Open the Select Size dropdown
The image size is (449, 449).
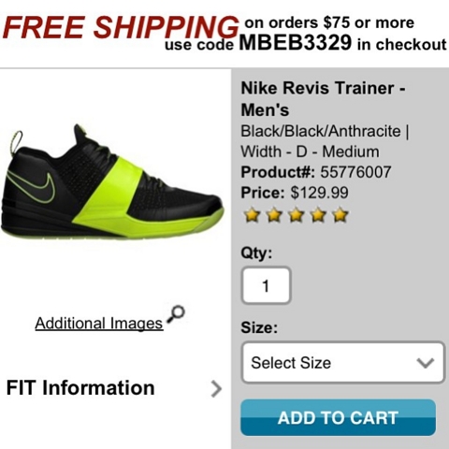point(343,362)
